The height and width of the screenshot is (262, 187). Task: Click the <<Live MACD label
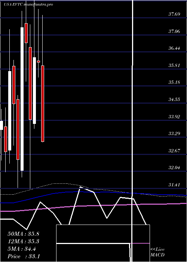pos(157,252)
